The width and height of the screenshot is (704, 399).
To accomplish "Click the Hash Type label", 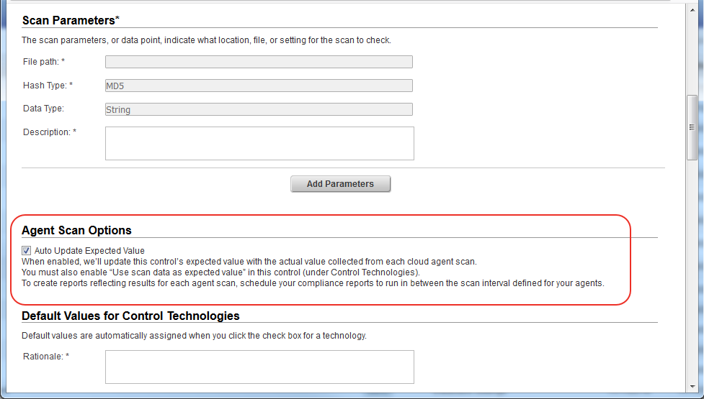I will click(45, 86).
